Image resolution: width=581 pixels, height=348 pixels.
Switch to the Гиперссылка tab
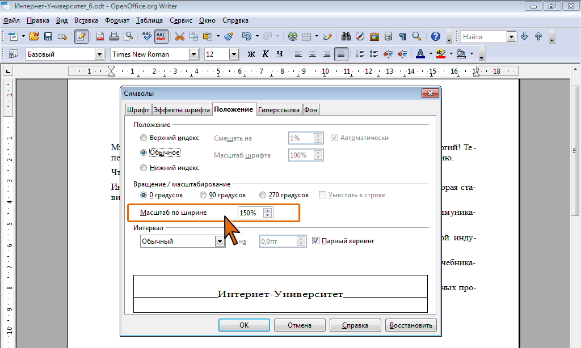(x=279, y=110)
